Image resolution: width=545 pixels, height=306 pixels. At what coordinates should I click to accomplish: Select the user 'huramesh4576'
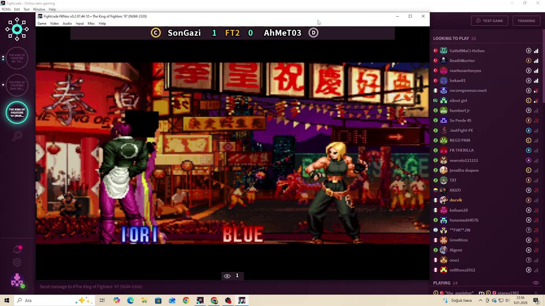[x=464, y=220]
